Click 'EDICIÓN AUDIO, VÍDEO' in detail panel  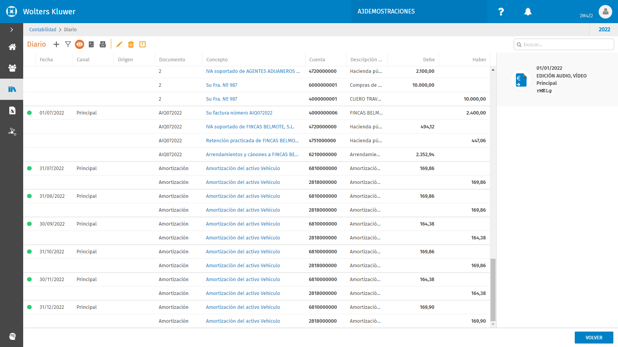click(x=562, y=76)
